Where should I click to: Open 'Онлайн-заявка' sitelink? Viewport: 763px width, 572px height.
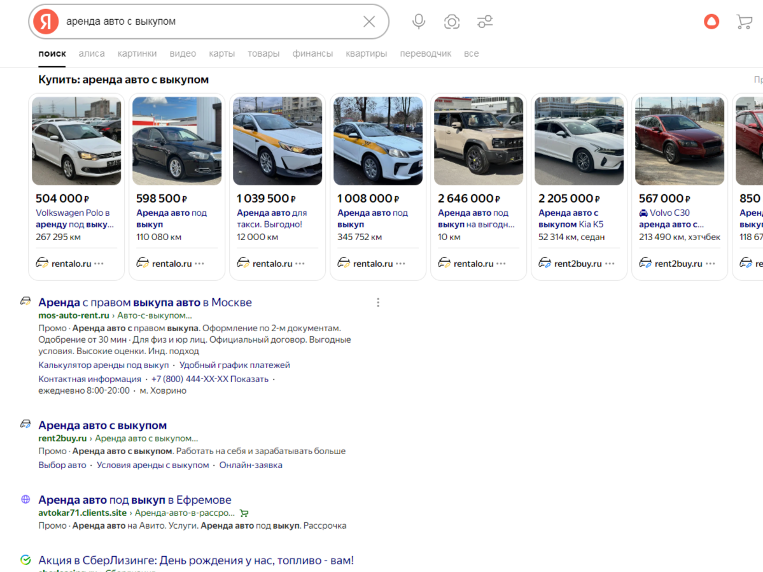coord(251,465)
